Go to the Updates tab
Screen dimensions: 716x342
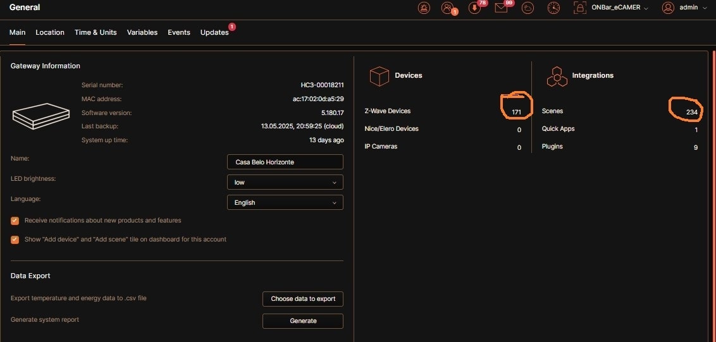pyautogui.click(x=214, y=32)
